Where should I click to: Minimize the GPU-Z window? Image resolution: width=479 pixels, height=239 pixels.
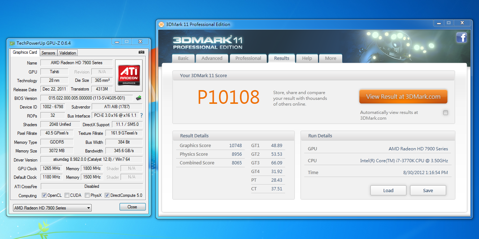pyautogui.click(x=116, y=42)
